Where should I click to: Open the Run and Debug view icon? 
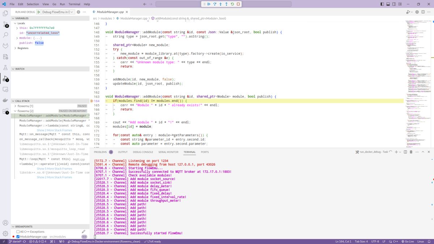[x=5, y=78]
